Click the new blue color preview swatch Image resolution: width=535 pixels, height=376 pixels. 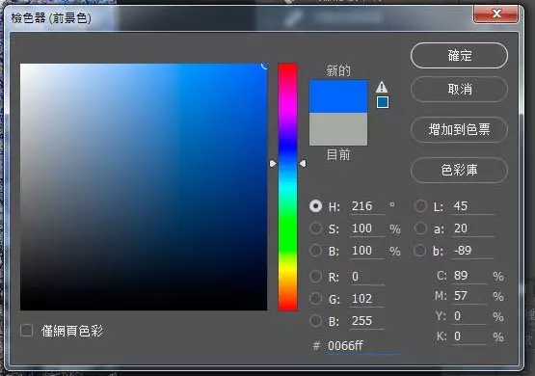(x=338, y=96)
